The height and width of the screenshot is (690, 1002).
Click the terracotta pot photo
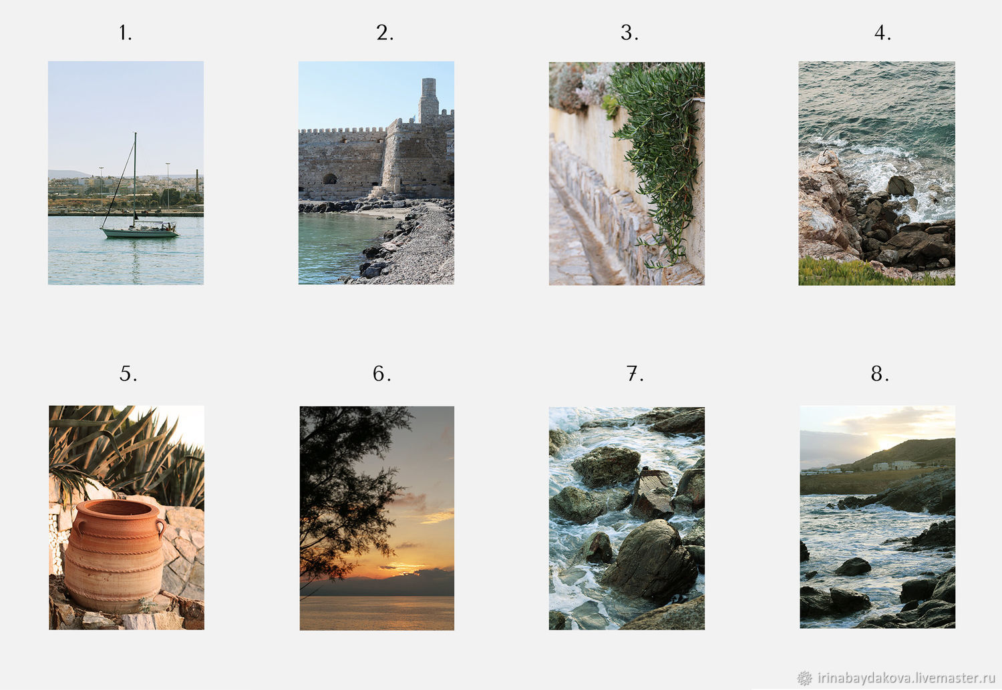click(126, 518)
